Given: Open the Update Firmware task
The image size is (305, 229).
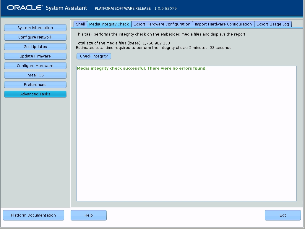Looking at the screenshot, I should coord(35,56).
